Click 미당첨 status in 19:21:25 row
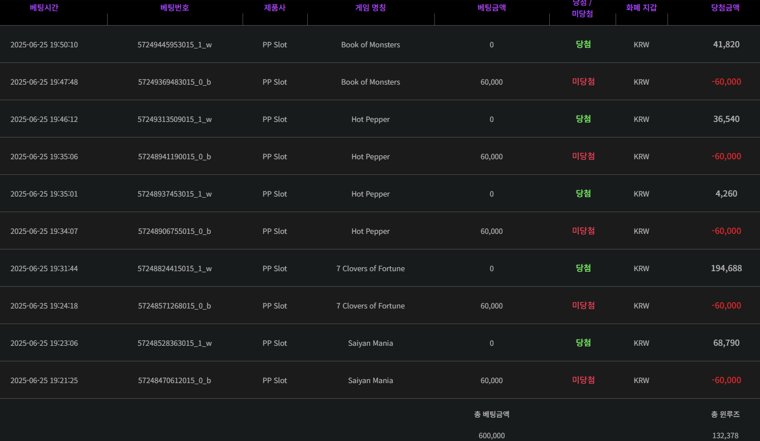The height and width of the screenshot is (441, 760). (583, 380)
